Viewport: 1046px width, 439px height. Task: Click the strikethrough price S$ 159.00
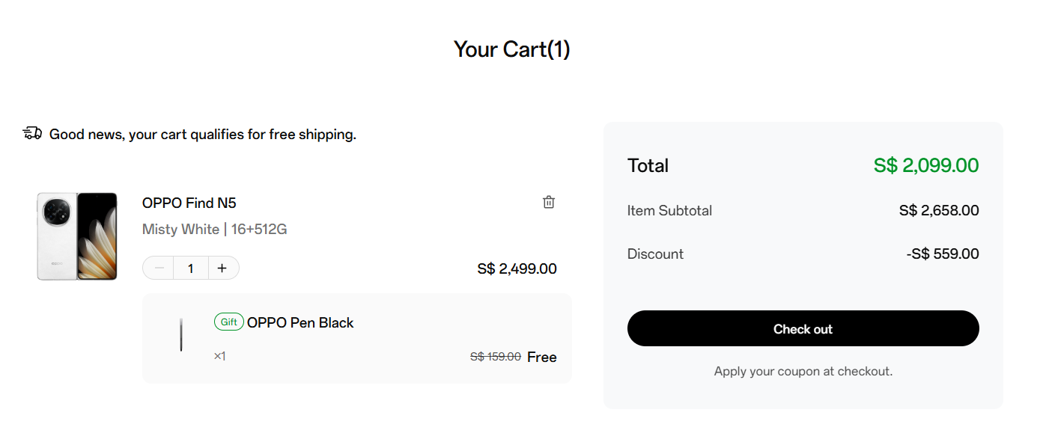(x=494, y=357)
